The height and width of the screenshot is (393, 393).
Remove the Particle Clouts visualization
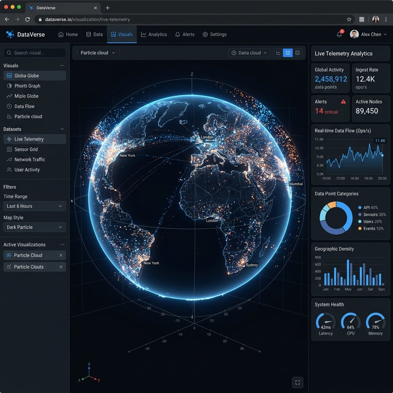pyautogui.click(x=61, y=267)
